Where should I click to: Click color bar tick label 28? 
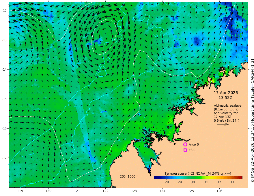click(167, 182)
